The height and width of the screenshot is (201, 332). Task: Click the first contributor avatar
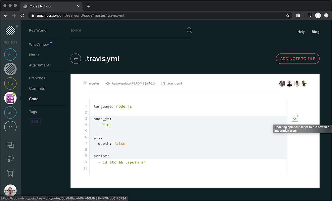click(x=282, y=83)
